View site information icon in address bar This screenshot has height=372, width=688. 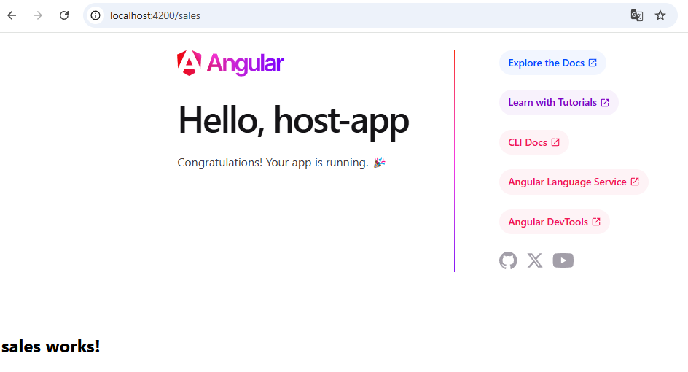pyautogui.click(x=95, y=15)
